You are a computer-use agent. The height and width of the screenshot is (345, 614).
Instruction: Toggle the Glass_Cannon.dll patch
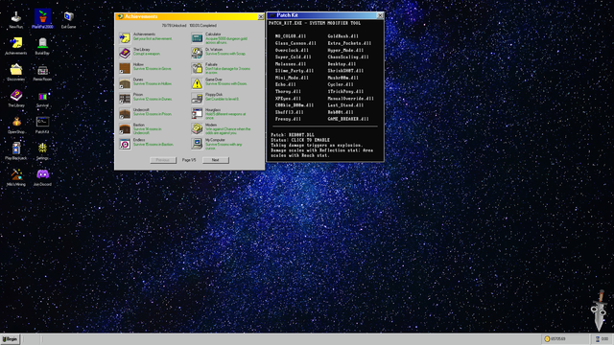point(295,43)
